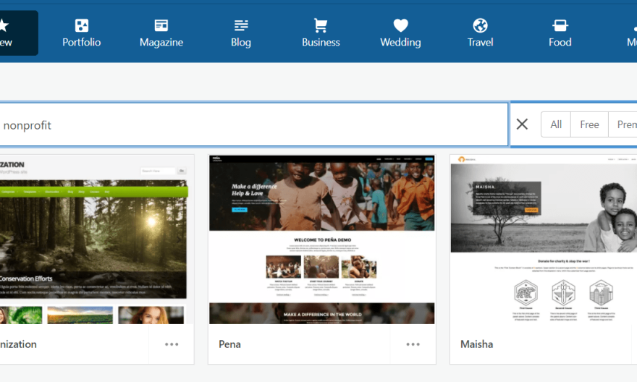Click the Pena theme name

click(x=229, y=344)
